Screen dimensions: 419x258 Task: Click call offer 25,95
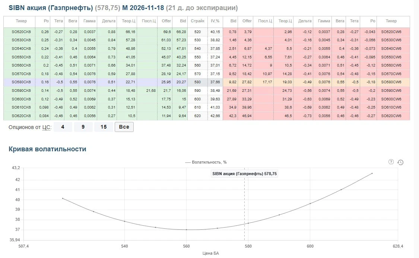click(x=166, y=82)
